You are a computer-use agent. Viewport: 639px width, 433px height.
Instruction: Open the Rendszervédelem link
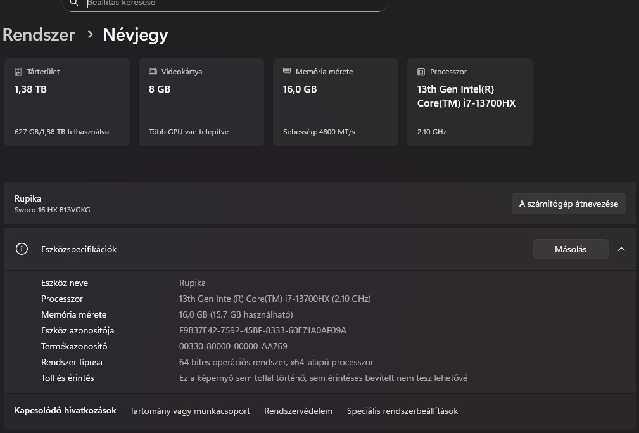click(x=298, y=411)
